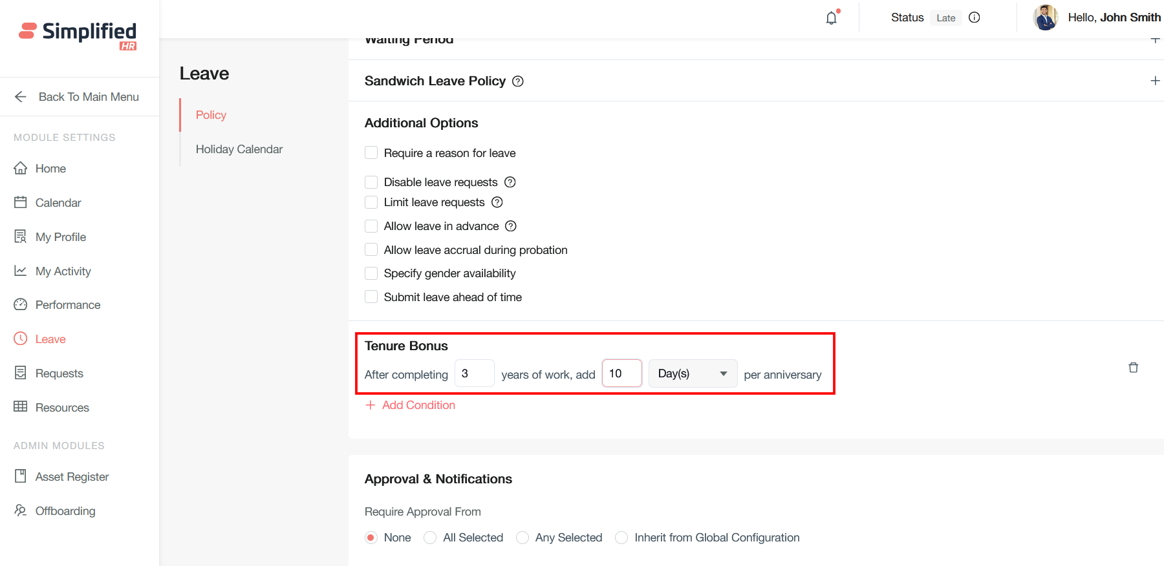Click the Status info icon
Screen dimensions: 1164x566
click(x=975, y=17)
